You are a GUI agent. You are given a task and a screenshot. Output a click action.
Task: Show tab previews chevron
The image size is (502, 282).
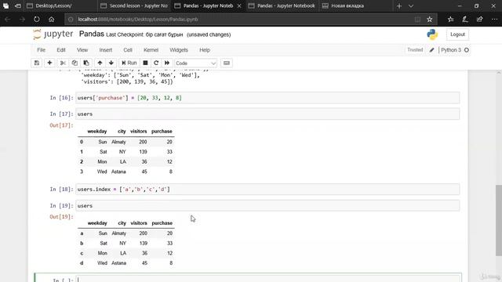coord(411,5)
